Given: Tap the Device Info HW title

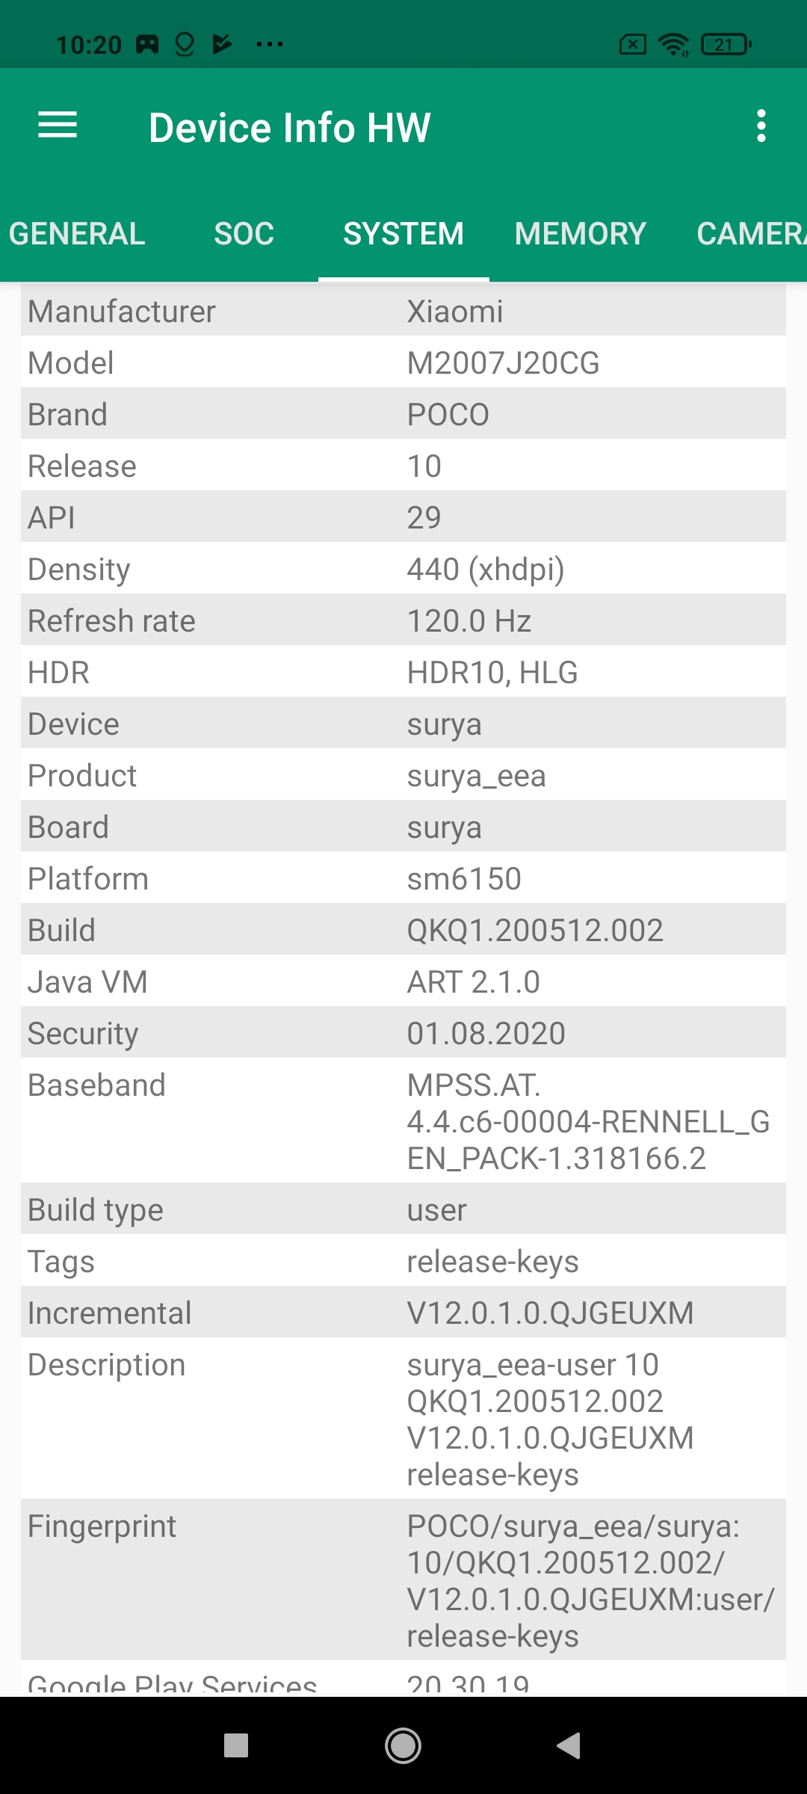Looking at the screenshot, I should (290, 127).
